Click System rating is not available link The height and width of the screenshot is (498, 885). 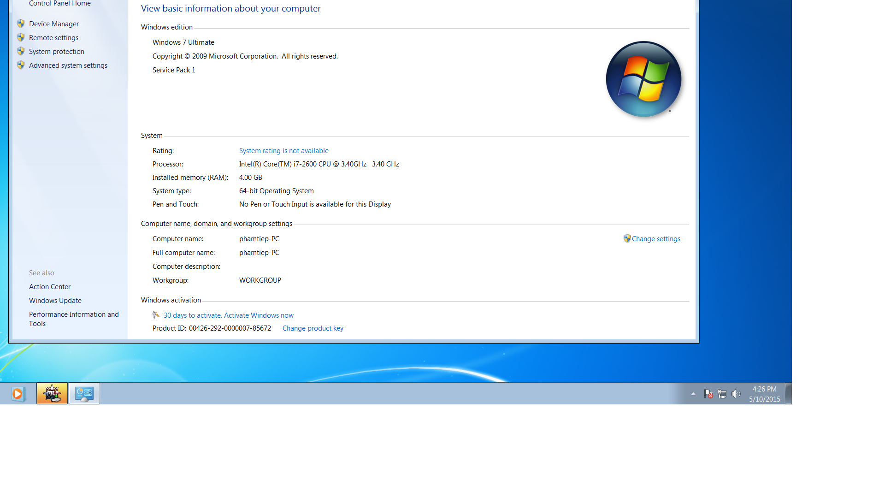[x=284, y=151]
